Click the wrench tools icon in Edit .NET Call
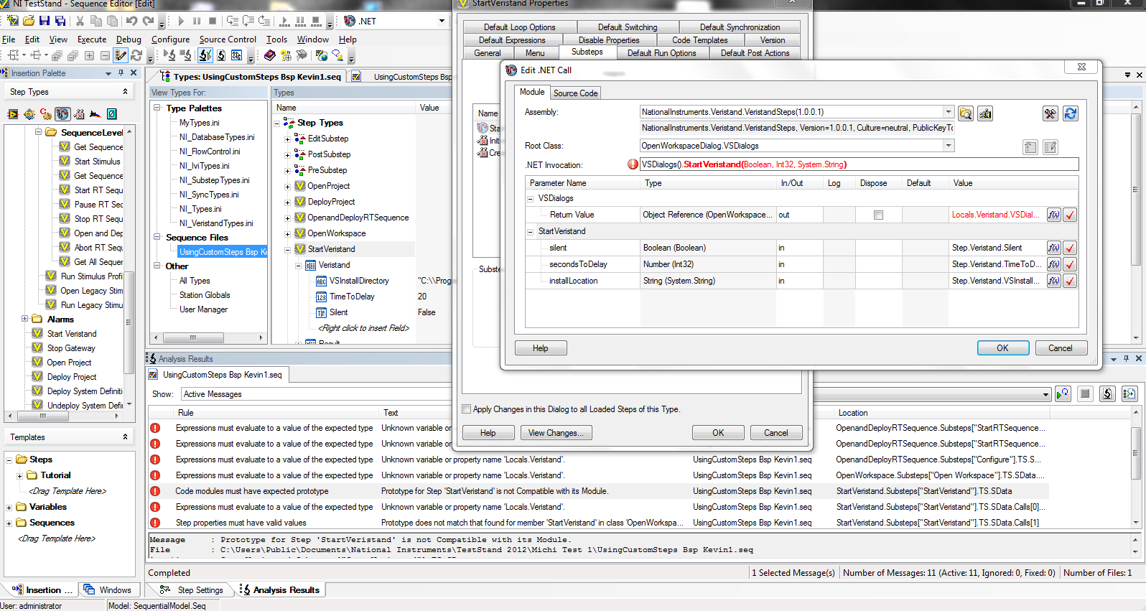Screen dimensions: 1146x611 pyautogui.click(x=1050, y=113)
